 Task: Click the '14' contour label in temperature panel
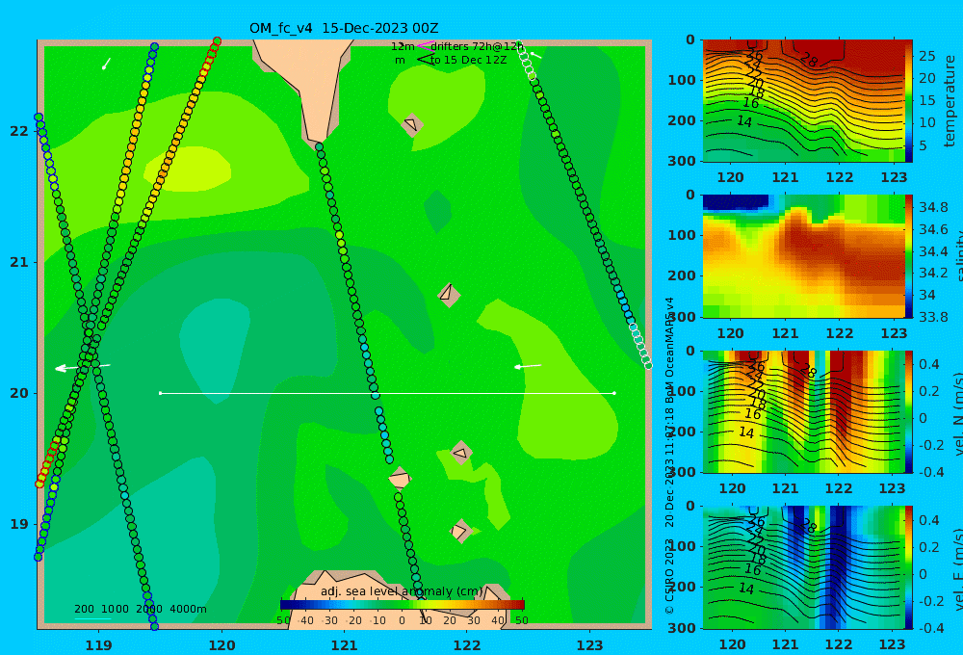click(744, 121)
